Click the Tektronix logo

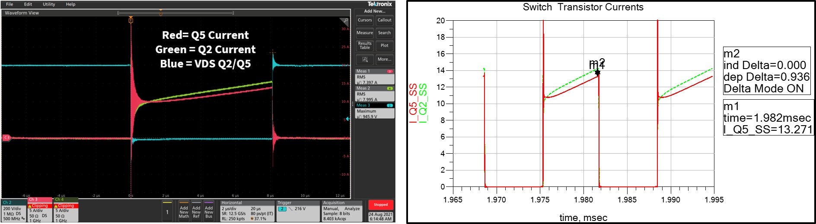[x=379, y=4]
